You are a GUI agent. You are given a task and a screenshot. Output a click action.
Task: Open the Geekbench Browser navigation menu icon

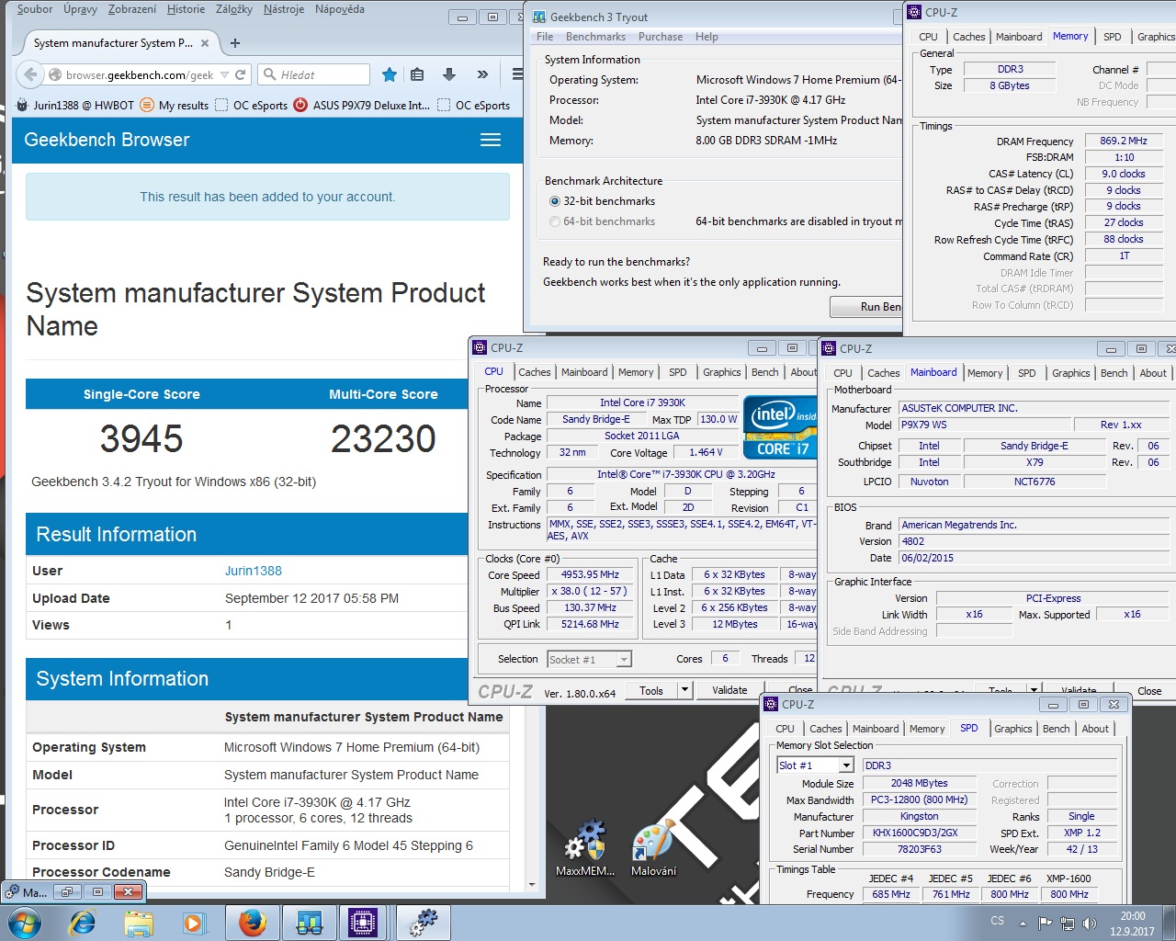491,140
